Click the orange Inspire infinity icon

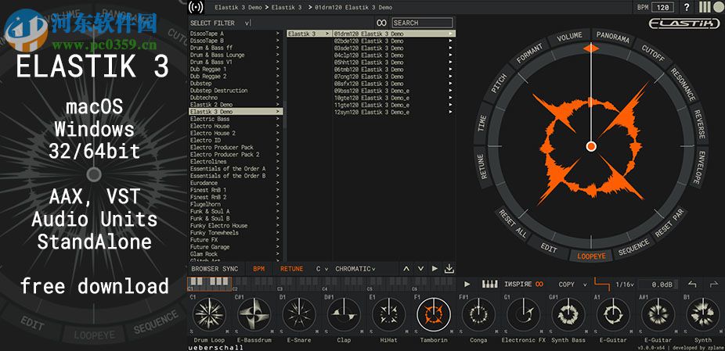coord(539,285)
